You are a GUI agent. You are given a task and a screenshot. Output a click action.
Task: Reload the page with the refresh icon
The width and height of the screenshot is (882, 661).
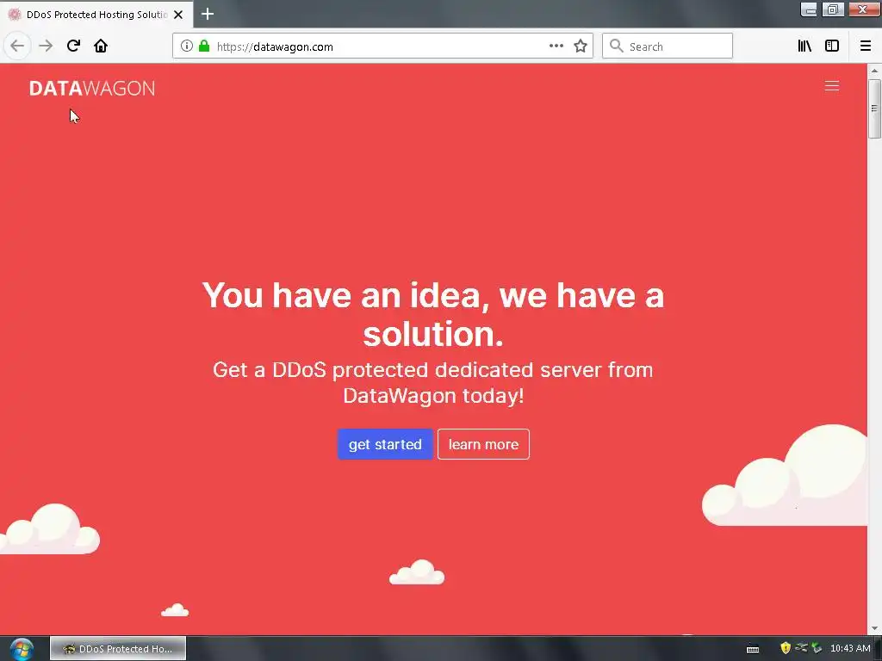[x=73, y=46]
